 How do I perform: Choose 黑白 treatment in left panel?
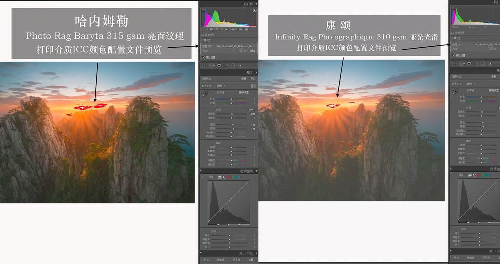[x=253, y=79]
